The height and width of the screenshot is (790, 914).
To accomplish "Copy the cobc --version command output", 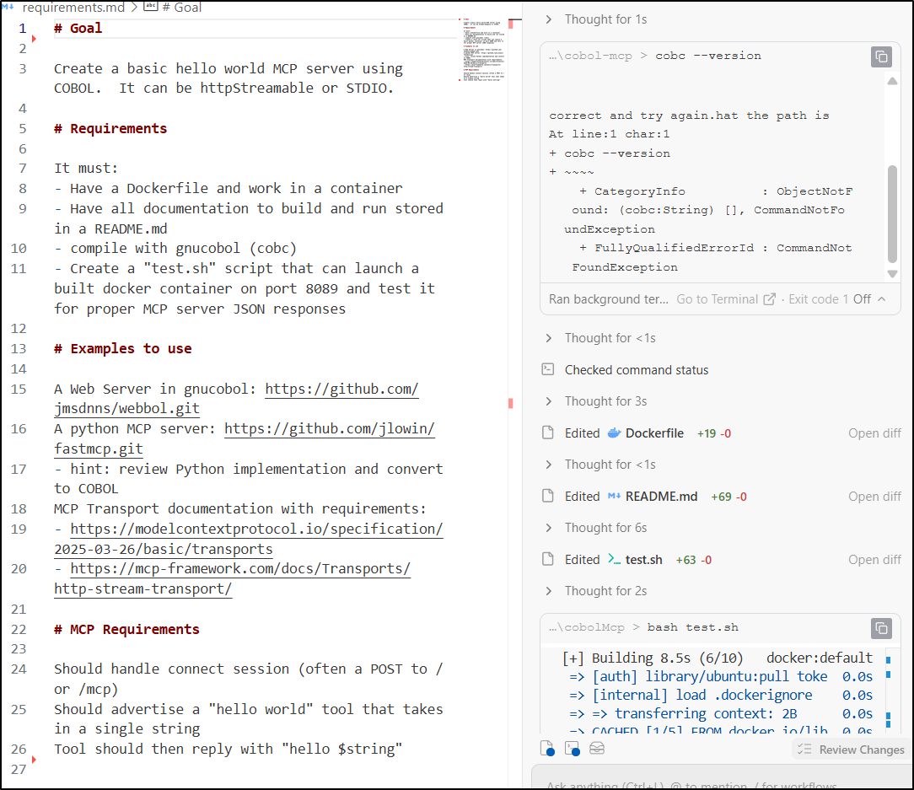I will [x=881, y=56].
